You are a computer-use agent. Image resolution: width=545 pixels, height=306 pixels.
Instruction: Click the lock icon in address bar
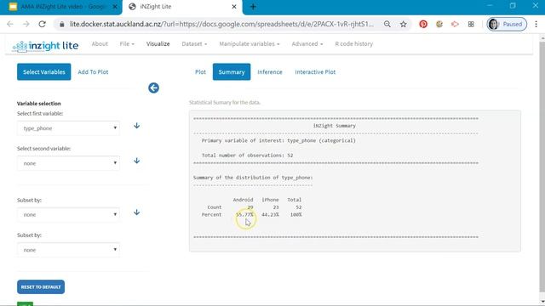tap(62, 25)
